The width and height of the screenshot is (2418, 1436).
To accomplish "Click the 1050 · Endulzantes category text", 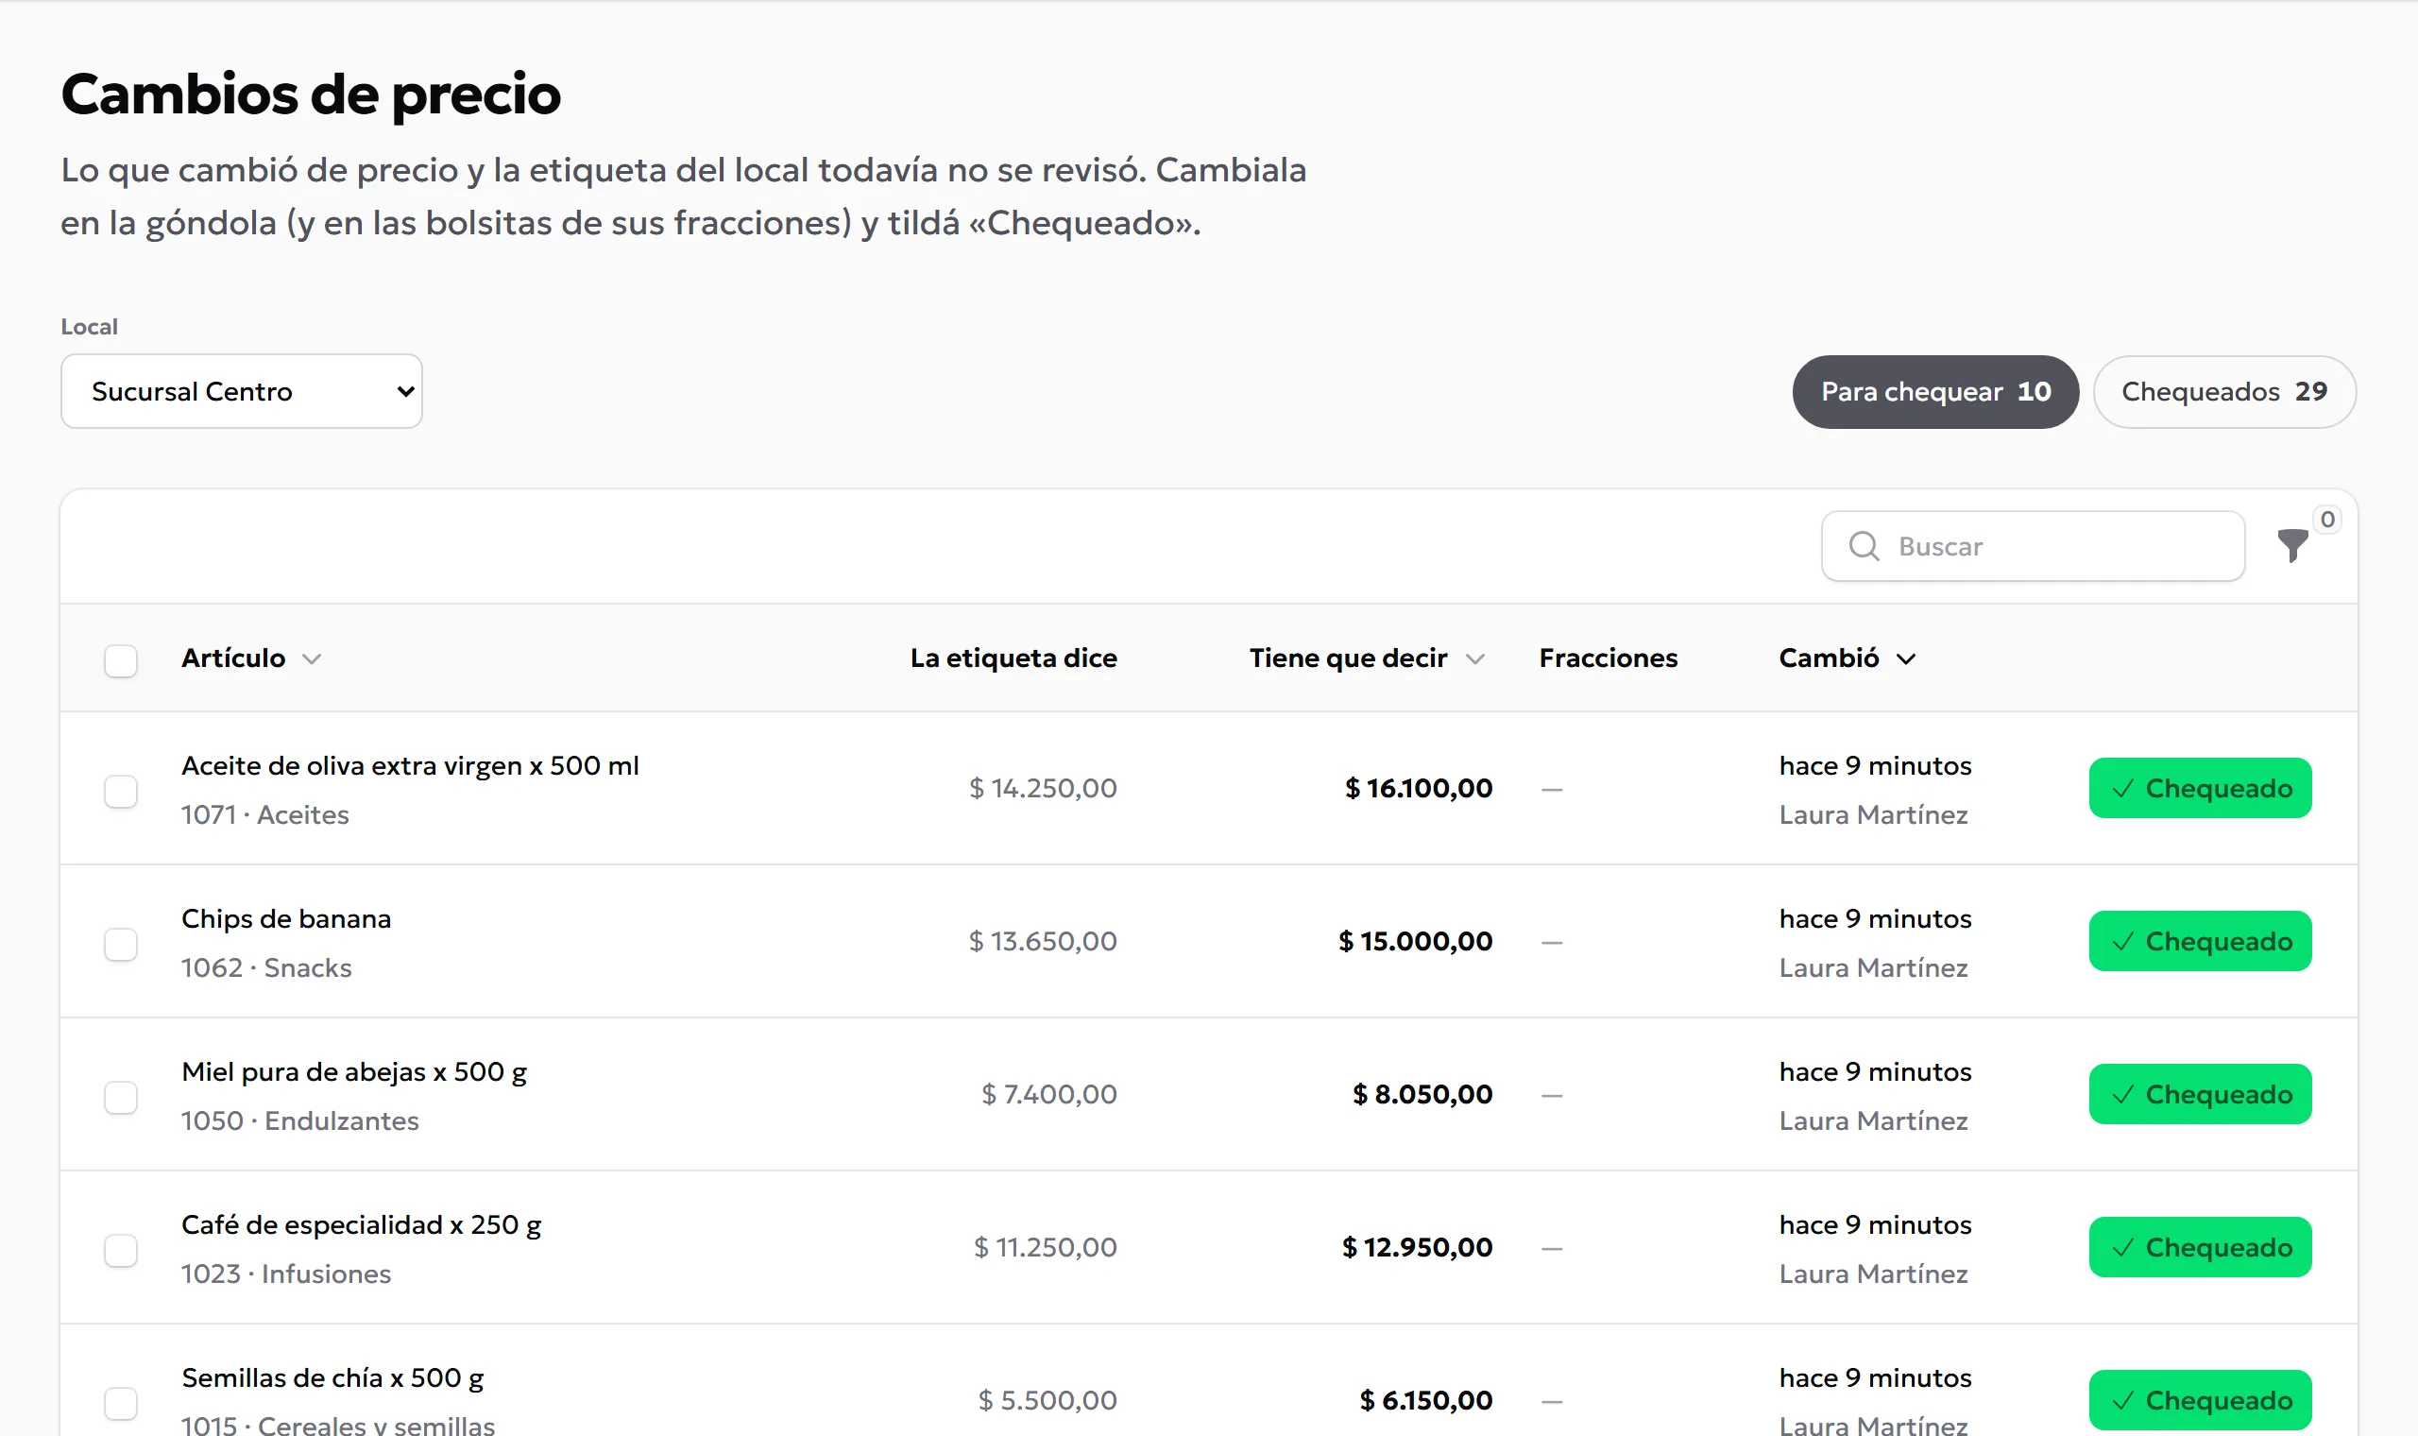I will coord(299,1120).
